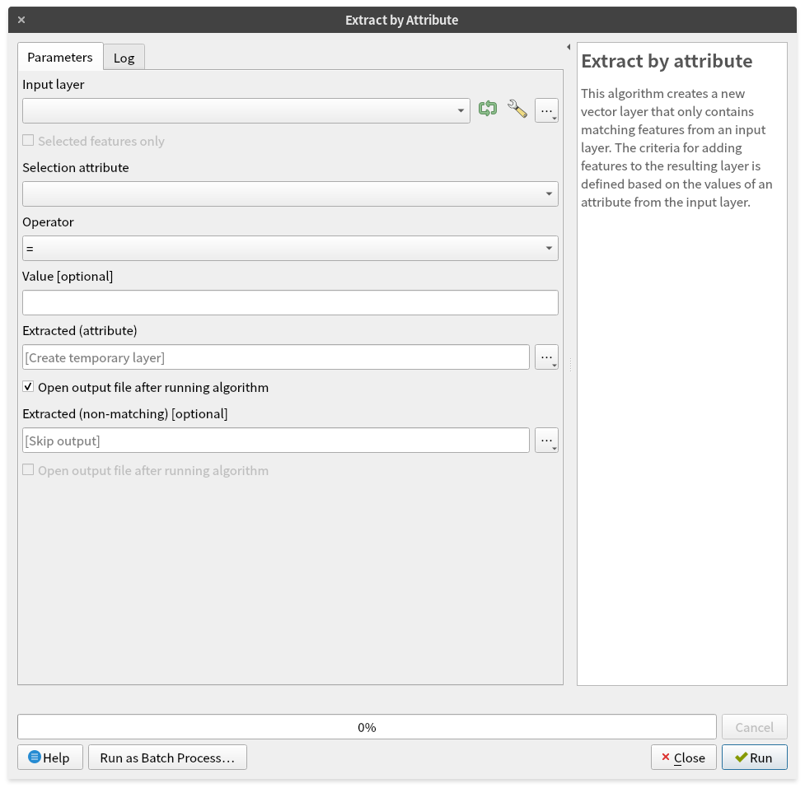
Task: Toggle the non-matching Open output file checkbox
Action: (x=29, y=471)
